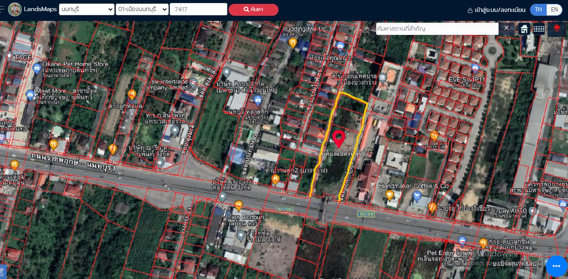The height and width of the screenshot is (279, 568).
Task: Open the province dropdown showing นนทบุรี
Action: [x=87, y=9]
